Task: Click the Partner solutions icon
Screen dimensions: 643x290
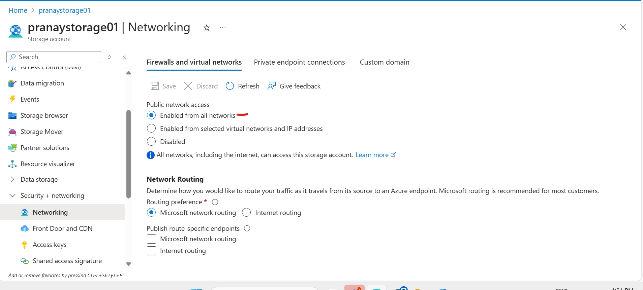Action: coord(12,148)
